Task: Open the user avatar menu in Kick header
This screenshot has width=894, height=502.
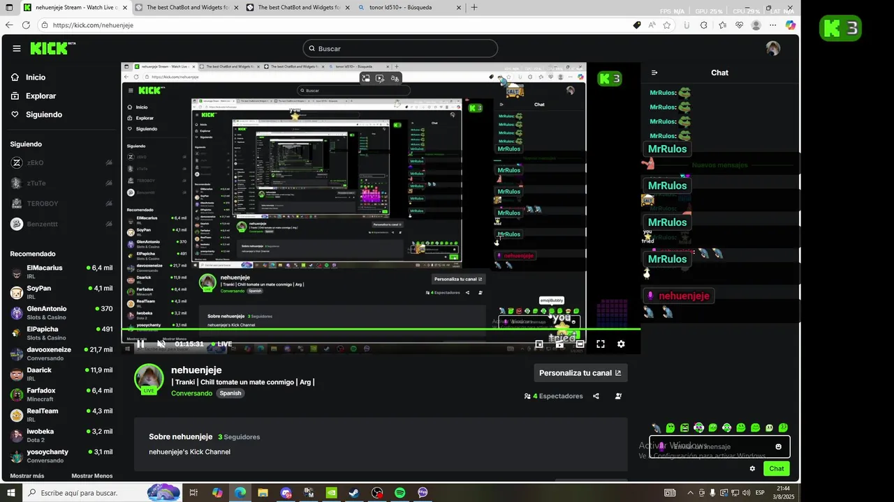Action: [772, 48]
